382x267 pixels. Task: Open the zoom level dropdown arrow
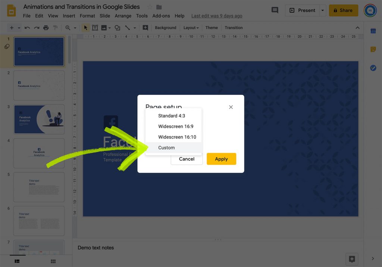pos(75,28)
